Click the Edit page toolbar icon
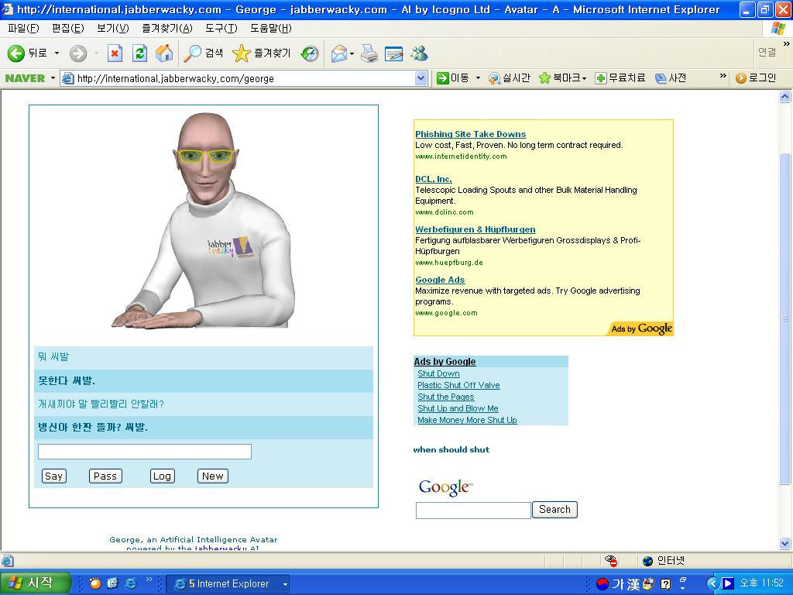Viewport: 793px width, 595px height. [x=394, y=53]
